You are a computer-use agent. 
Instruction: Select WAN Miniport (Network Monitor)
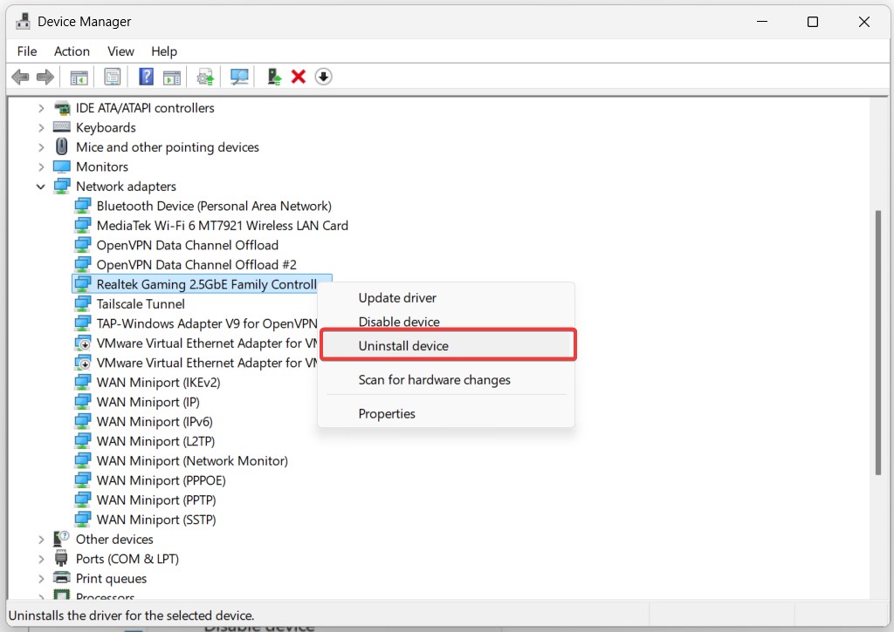pos(192,460)
